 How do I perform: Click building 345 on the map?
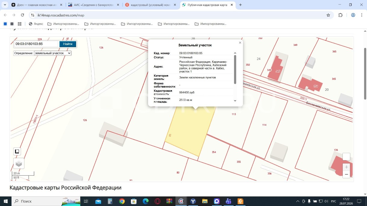276,69
